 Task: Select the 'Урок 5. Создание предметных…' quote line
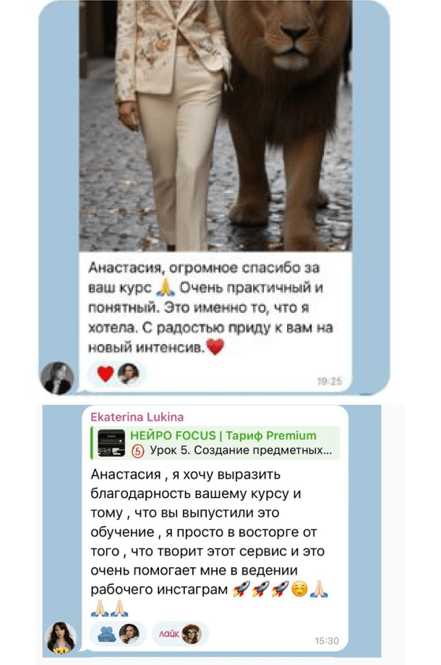click(x=241, y=450)
